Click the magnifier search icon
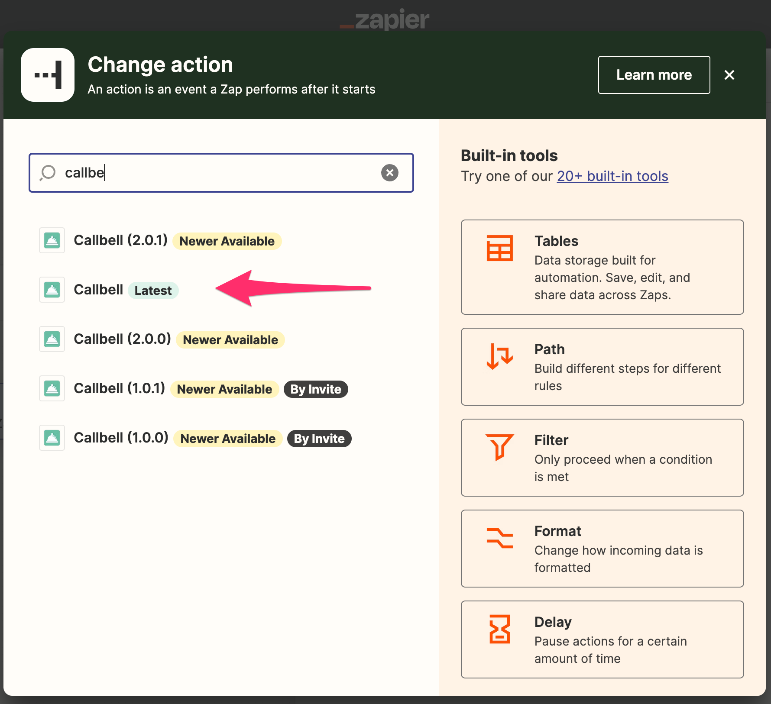 pyautogui.click(x=48, y=173)
